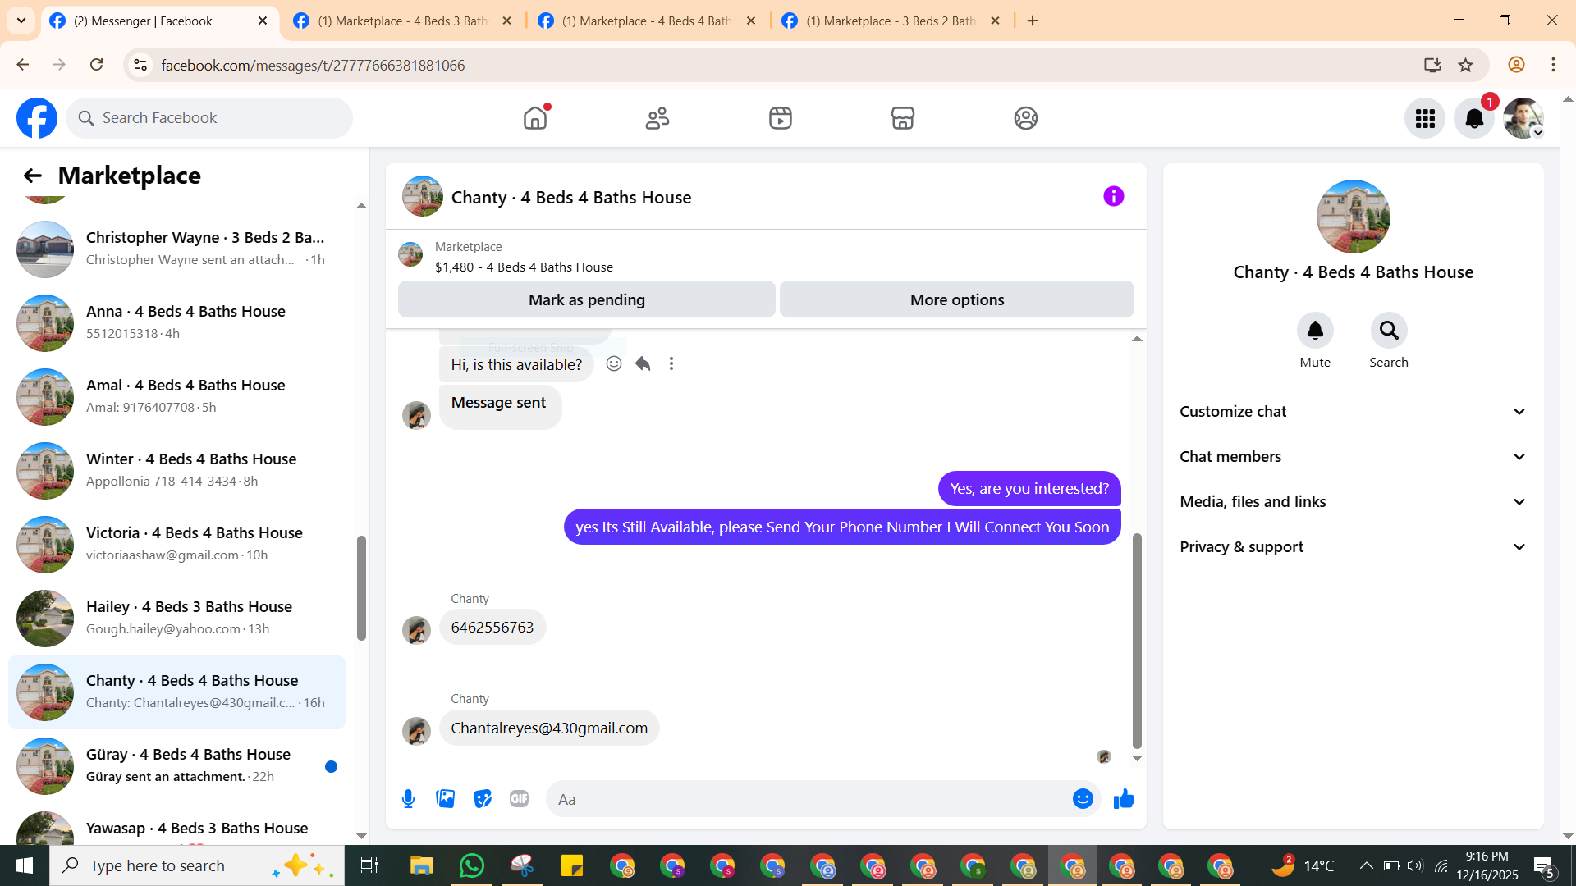Open the Friends icon in top navigation
Image resolution: width=1576 pixels, height=886 pixels.
[657, 118]
